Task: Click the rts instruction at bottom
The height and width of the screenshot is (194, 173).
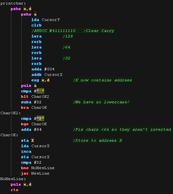Action: point(15,190)
